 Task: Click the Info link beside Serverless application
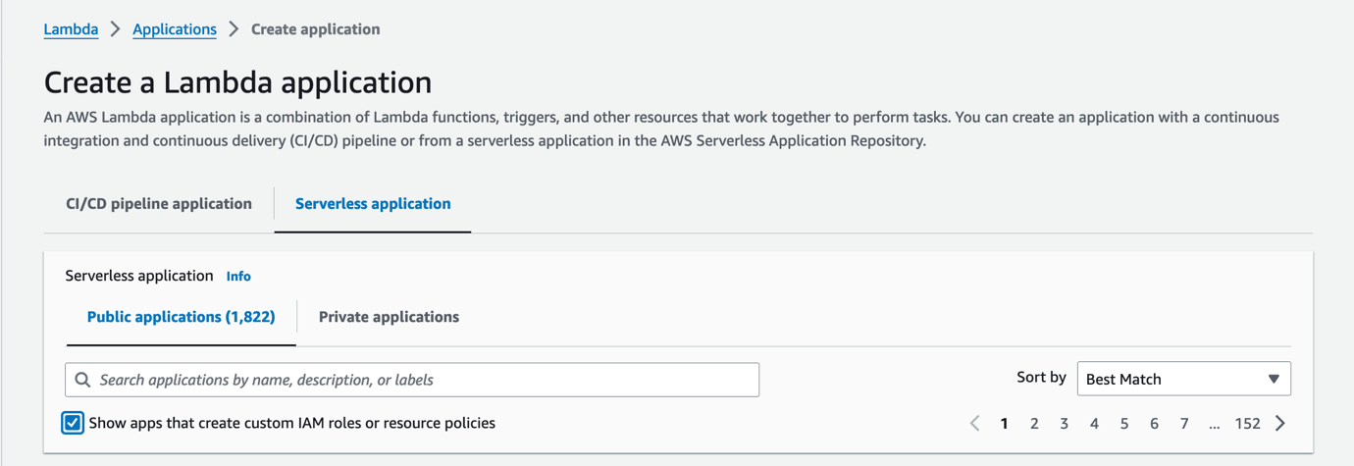(238, 277)
